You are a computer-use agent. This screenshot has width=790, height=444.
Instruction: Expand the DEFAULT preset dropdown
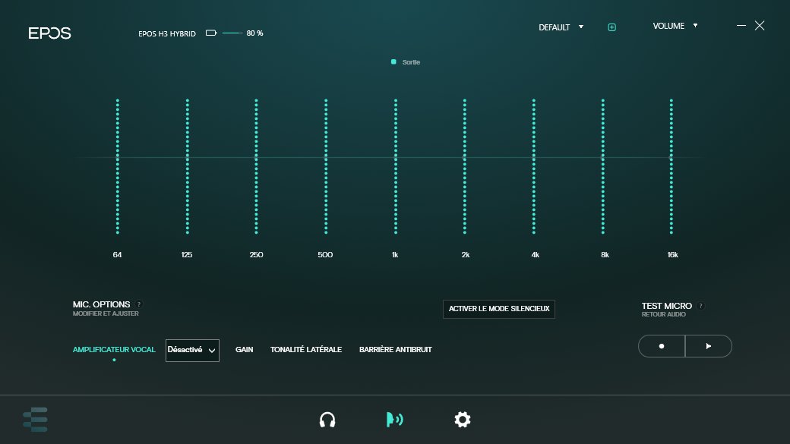561,27
